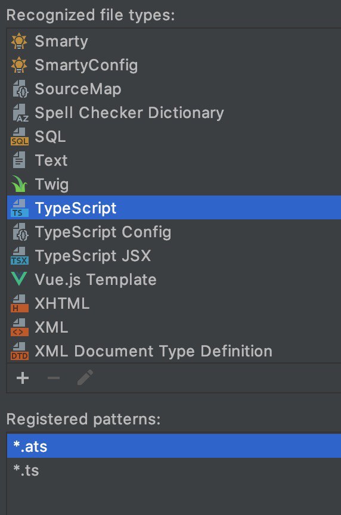Select TypeScript JSX file type
Screen dimensions: 341x515
[174, 256]
